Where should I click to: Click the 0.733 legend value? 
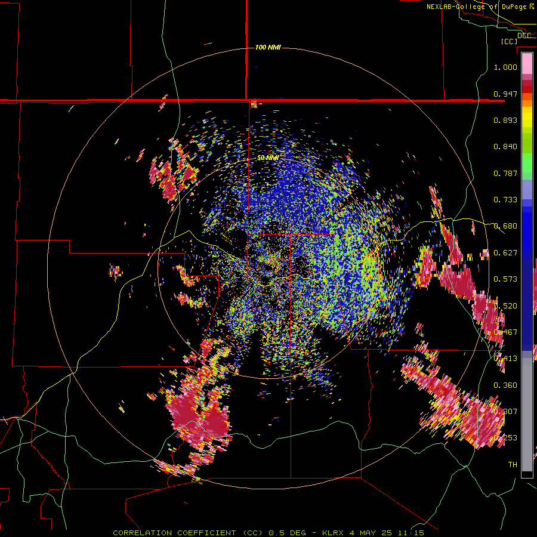pyautogui.click(x=505, y=200)
